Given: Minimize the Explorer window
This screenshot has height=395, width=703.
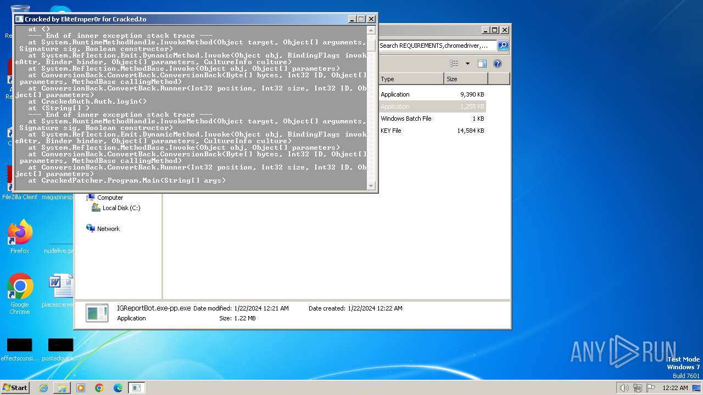Looking at the screenshot, I should pos(486,30).
